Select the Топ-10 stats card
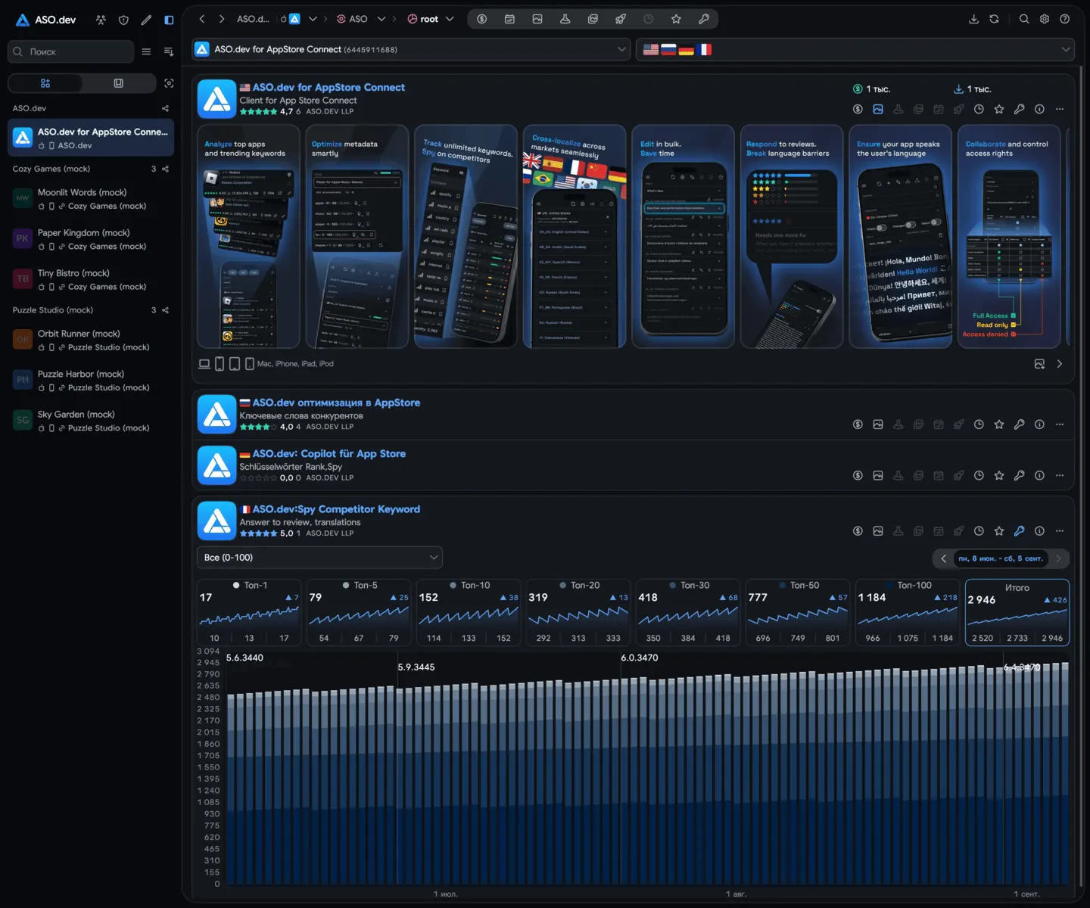Screen dimensions: 1090x908 [469, 613]
